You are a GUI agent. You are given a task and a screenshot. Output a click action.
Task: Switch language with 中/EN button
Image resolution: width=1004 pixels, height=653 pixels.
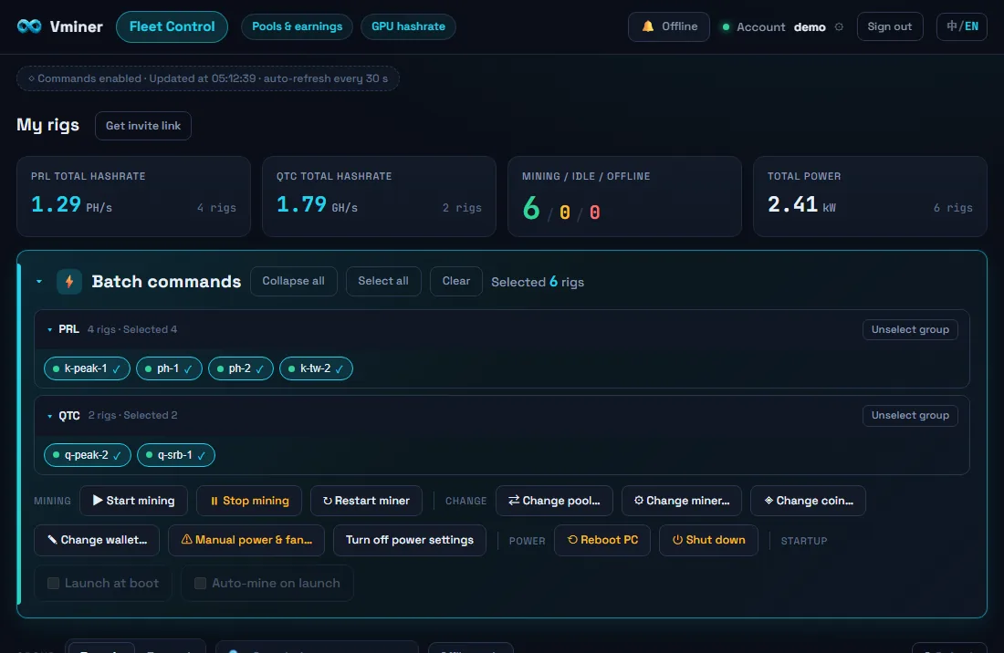point(962,26)
